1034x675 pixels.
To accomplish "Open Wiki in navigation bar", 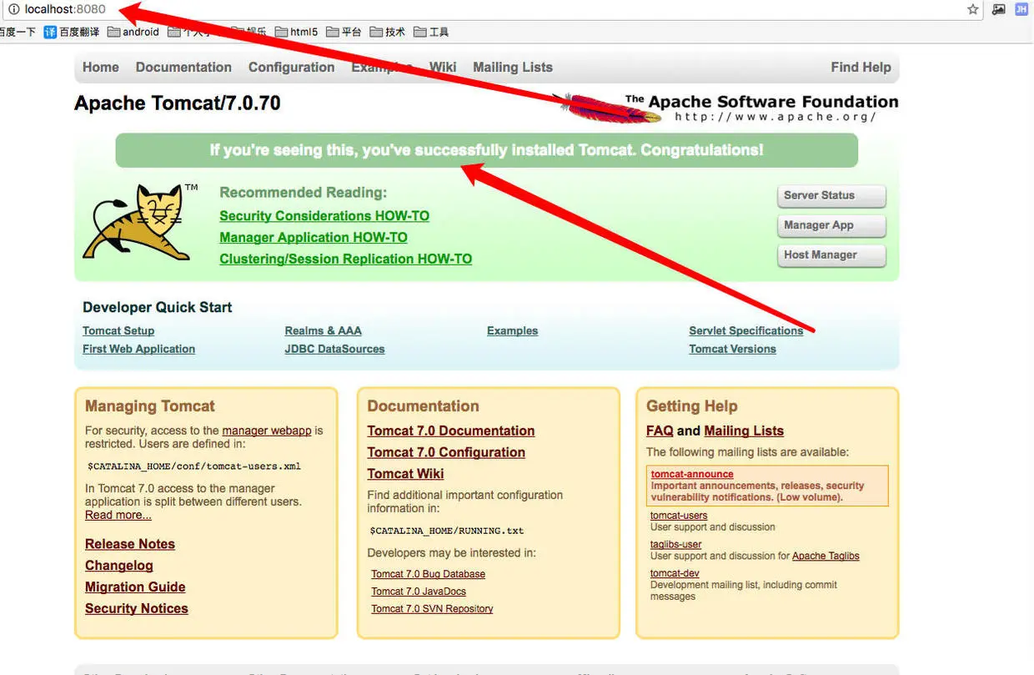I will (x=443, y=68).
